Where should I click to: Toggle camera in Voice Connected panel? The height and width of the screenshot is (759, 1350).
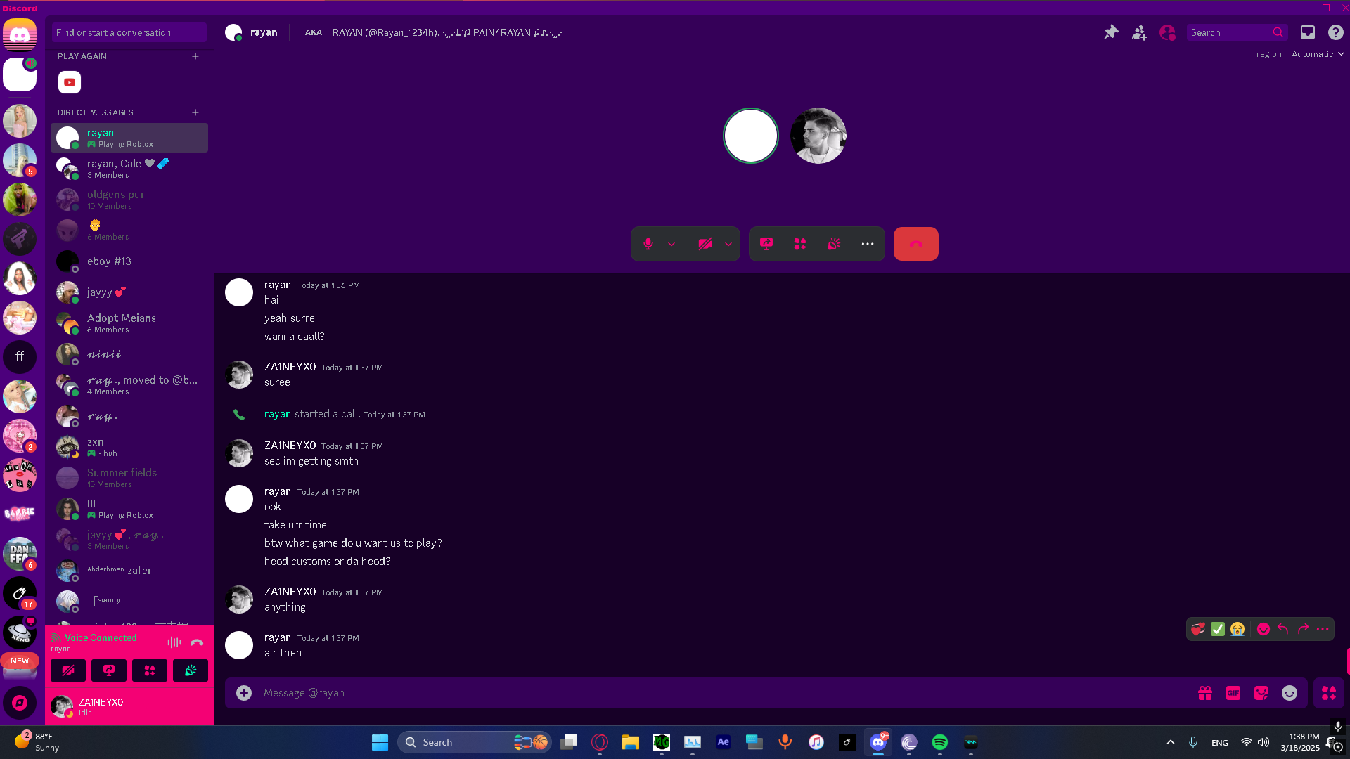point(68,670)
